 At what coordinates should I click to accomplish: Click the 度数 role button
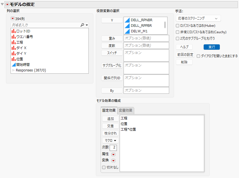tap(112, 45)
